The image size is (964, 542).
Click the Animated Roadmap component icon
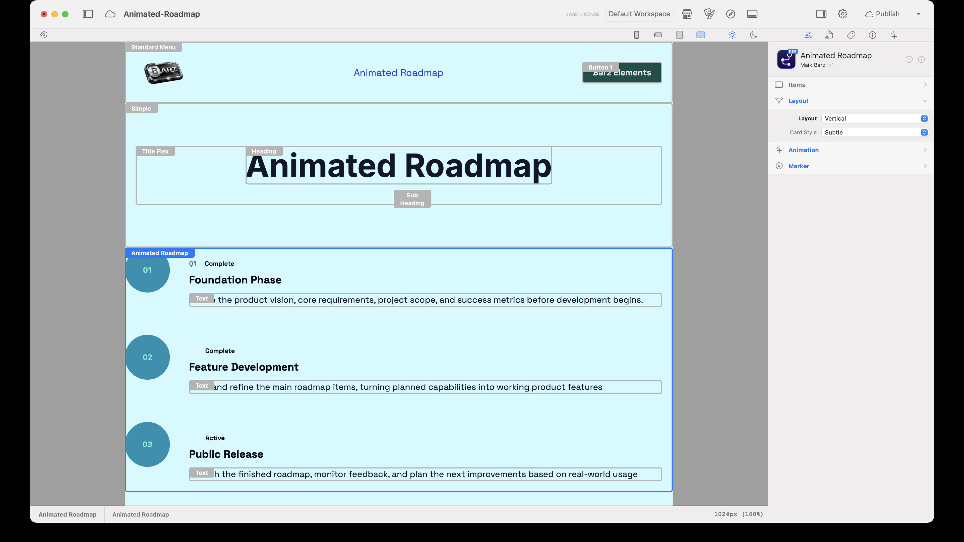tap(786, 59)
